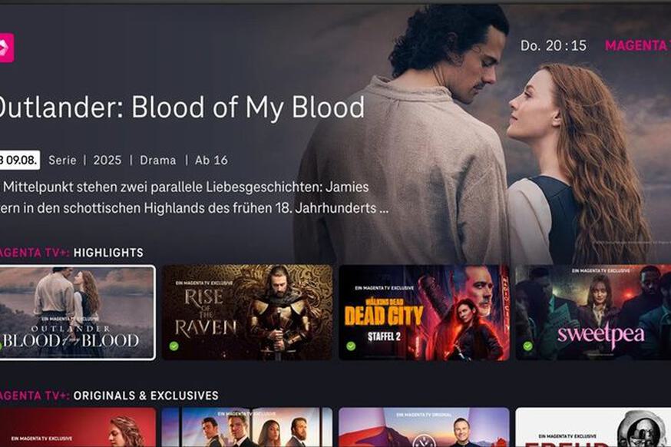Open the Rise of the Raven thumbnail
The width and height of the screenshot is (671, 447).
click(x=247, y=313)
